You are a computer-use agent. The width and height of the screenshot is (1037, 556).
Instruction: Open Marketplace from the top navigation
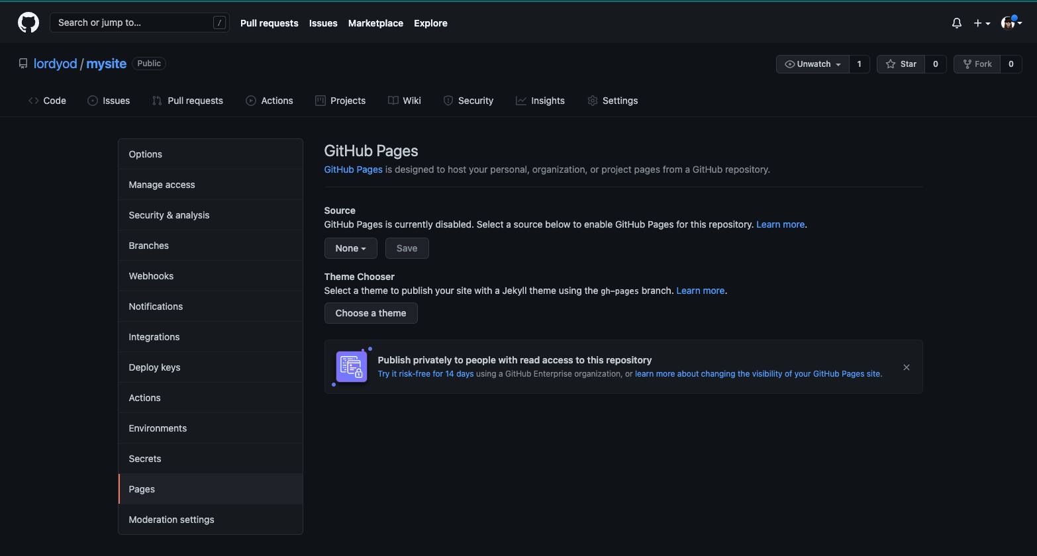pyautogui.click(x=375, y=23)
